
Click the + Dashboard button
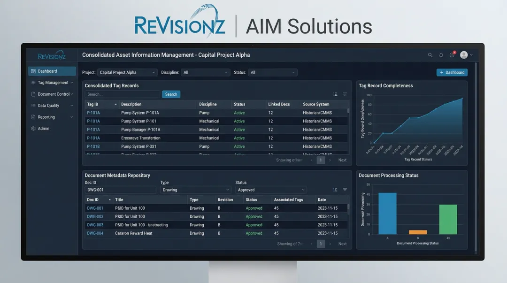[x=452, y=72]
